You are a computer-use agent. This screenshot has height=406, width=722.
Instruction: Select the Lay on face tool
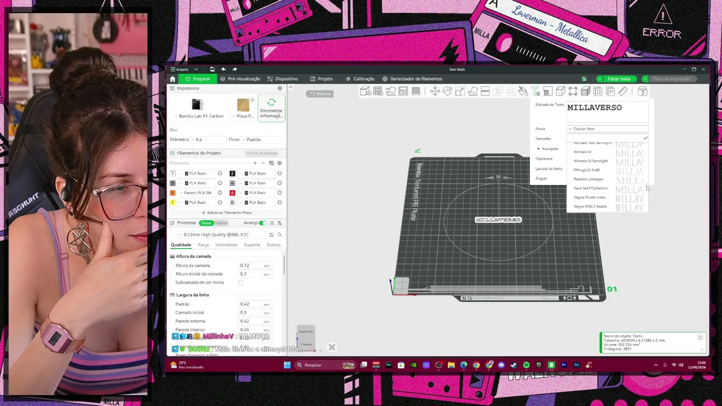[473, 91]
